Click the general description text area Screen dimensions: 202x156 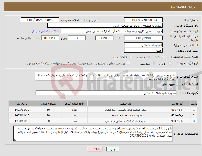point(105,76)
